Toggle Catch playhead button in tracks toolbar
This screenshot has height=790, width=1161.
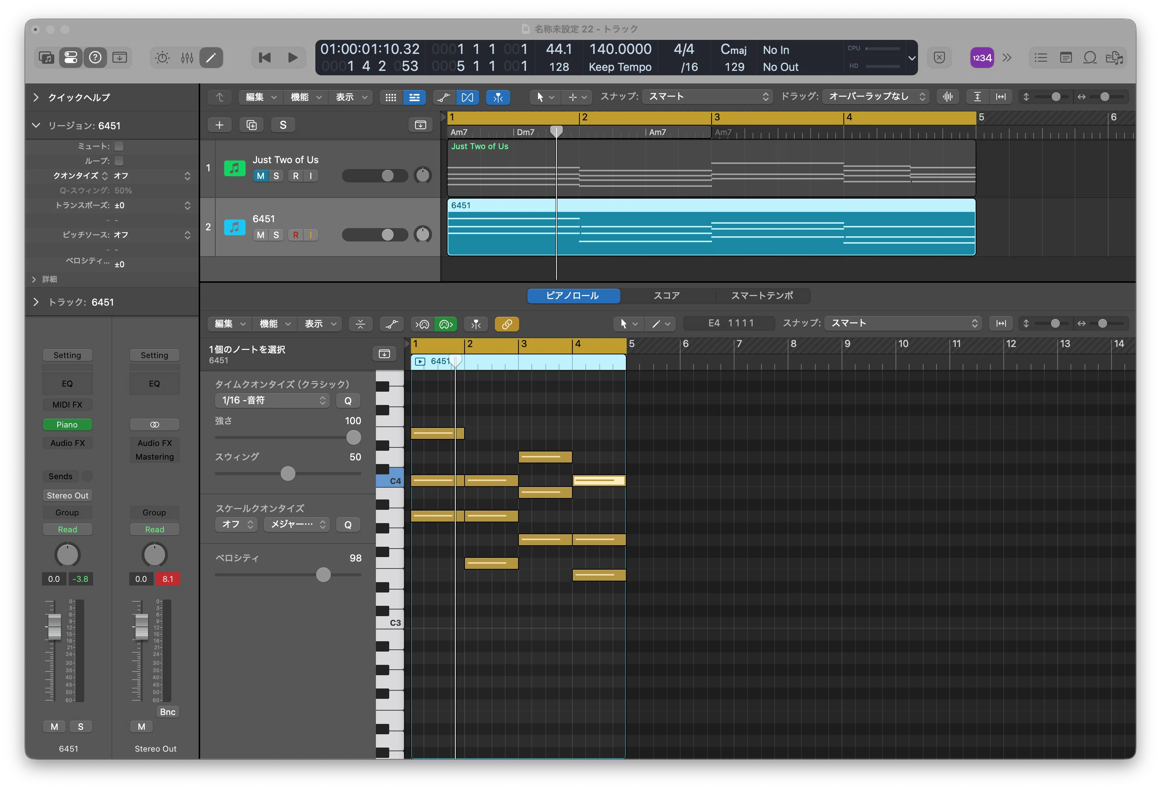click(499, 97)
